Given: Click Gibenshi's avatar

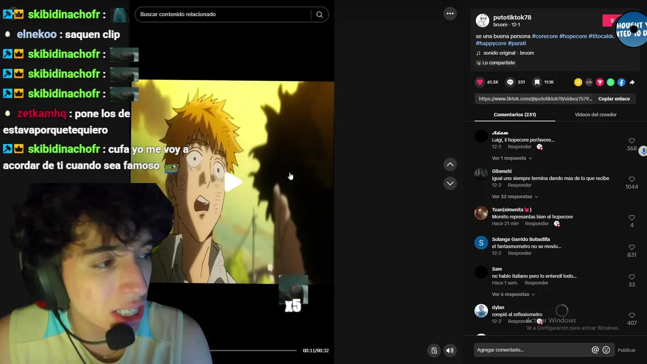Looking at the screenshot, I should pos(481,175).
